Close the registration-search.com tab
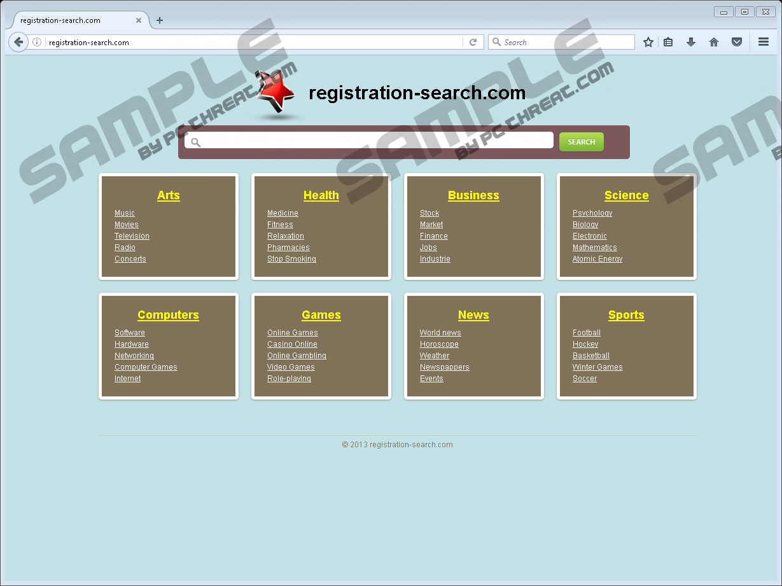782x586 pixels. click(139, 20)
